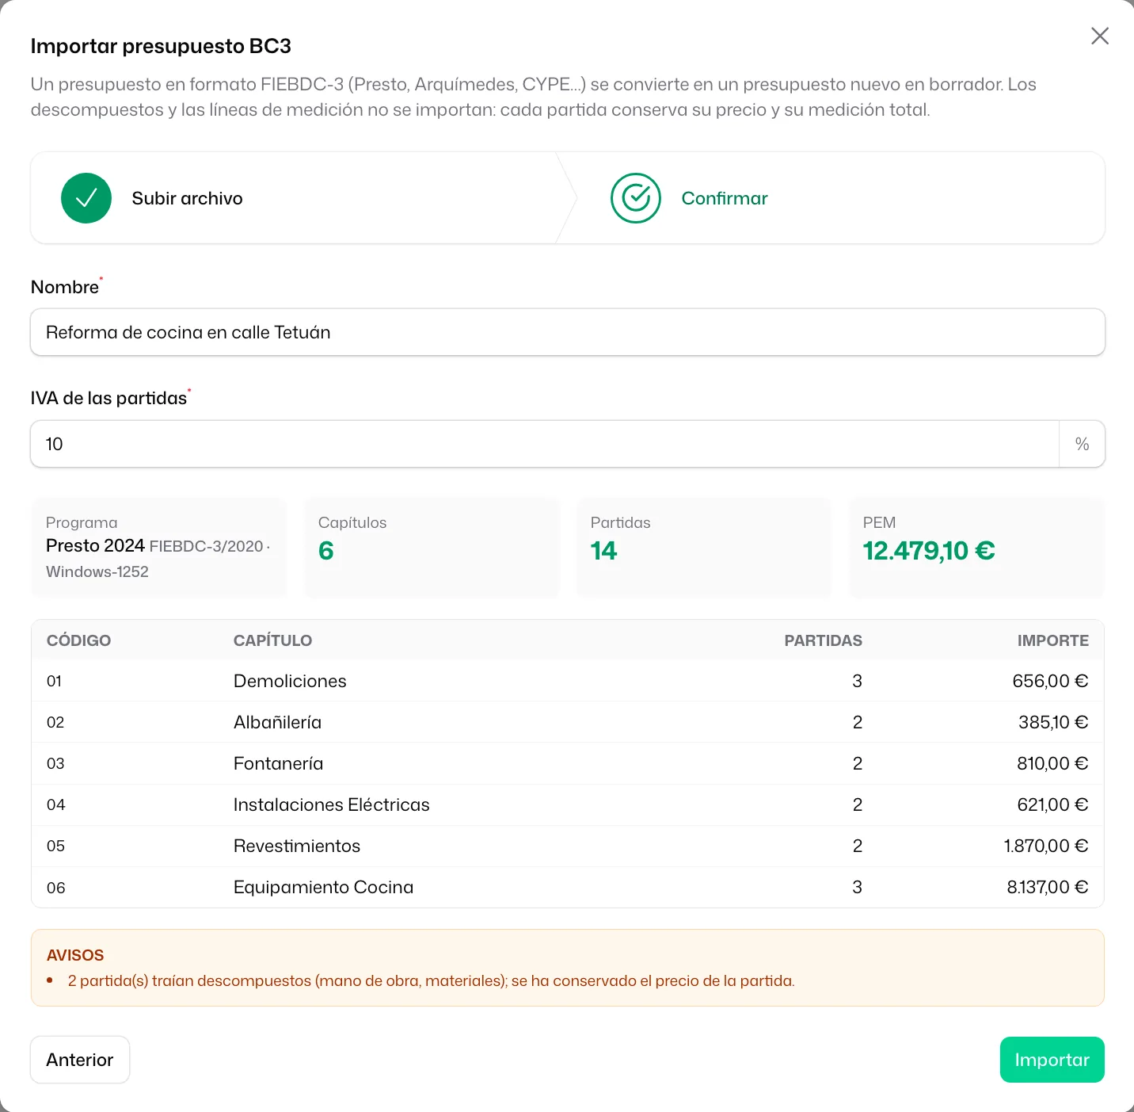Viewport: 1134px width, 1112px height.
Task: Click the PARTIDAS column header
Action: click(823, 640)
